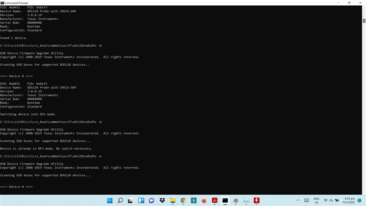The height and width of the screenshot is (206, 366).
Task: Minimize the Command Prompt window
Action: point(338,3)
